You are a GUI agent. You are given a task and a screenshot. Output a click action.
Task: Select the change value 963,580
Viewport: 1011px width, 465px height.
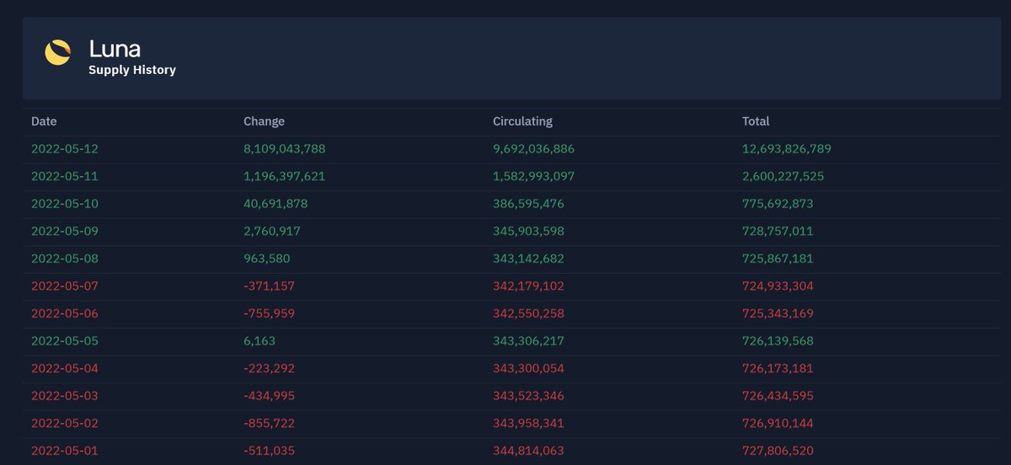point(267,259)
